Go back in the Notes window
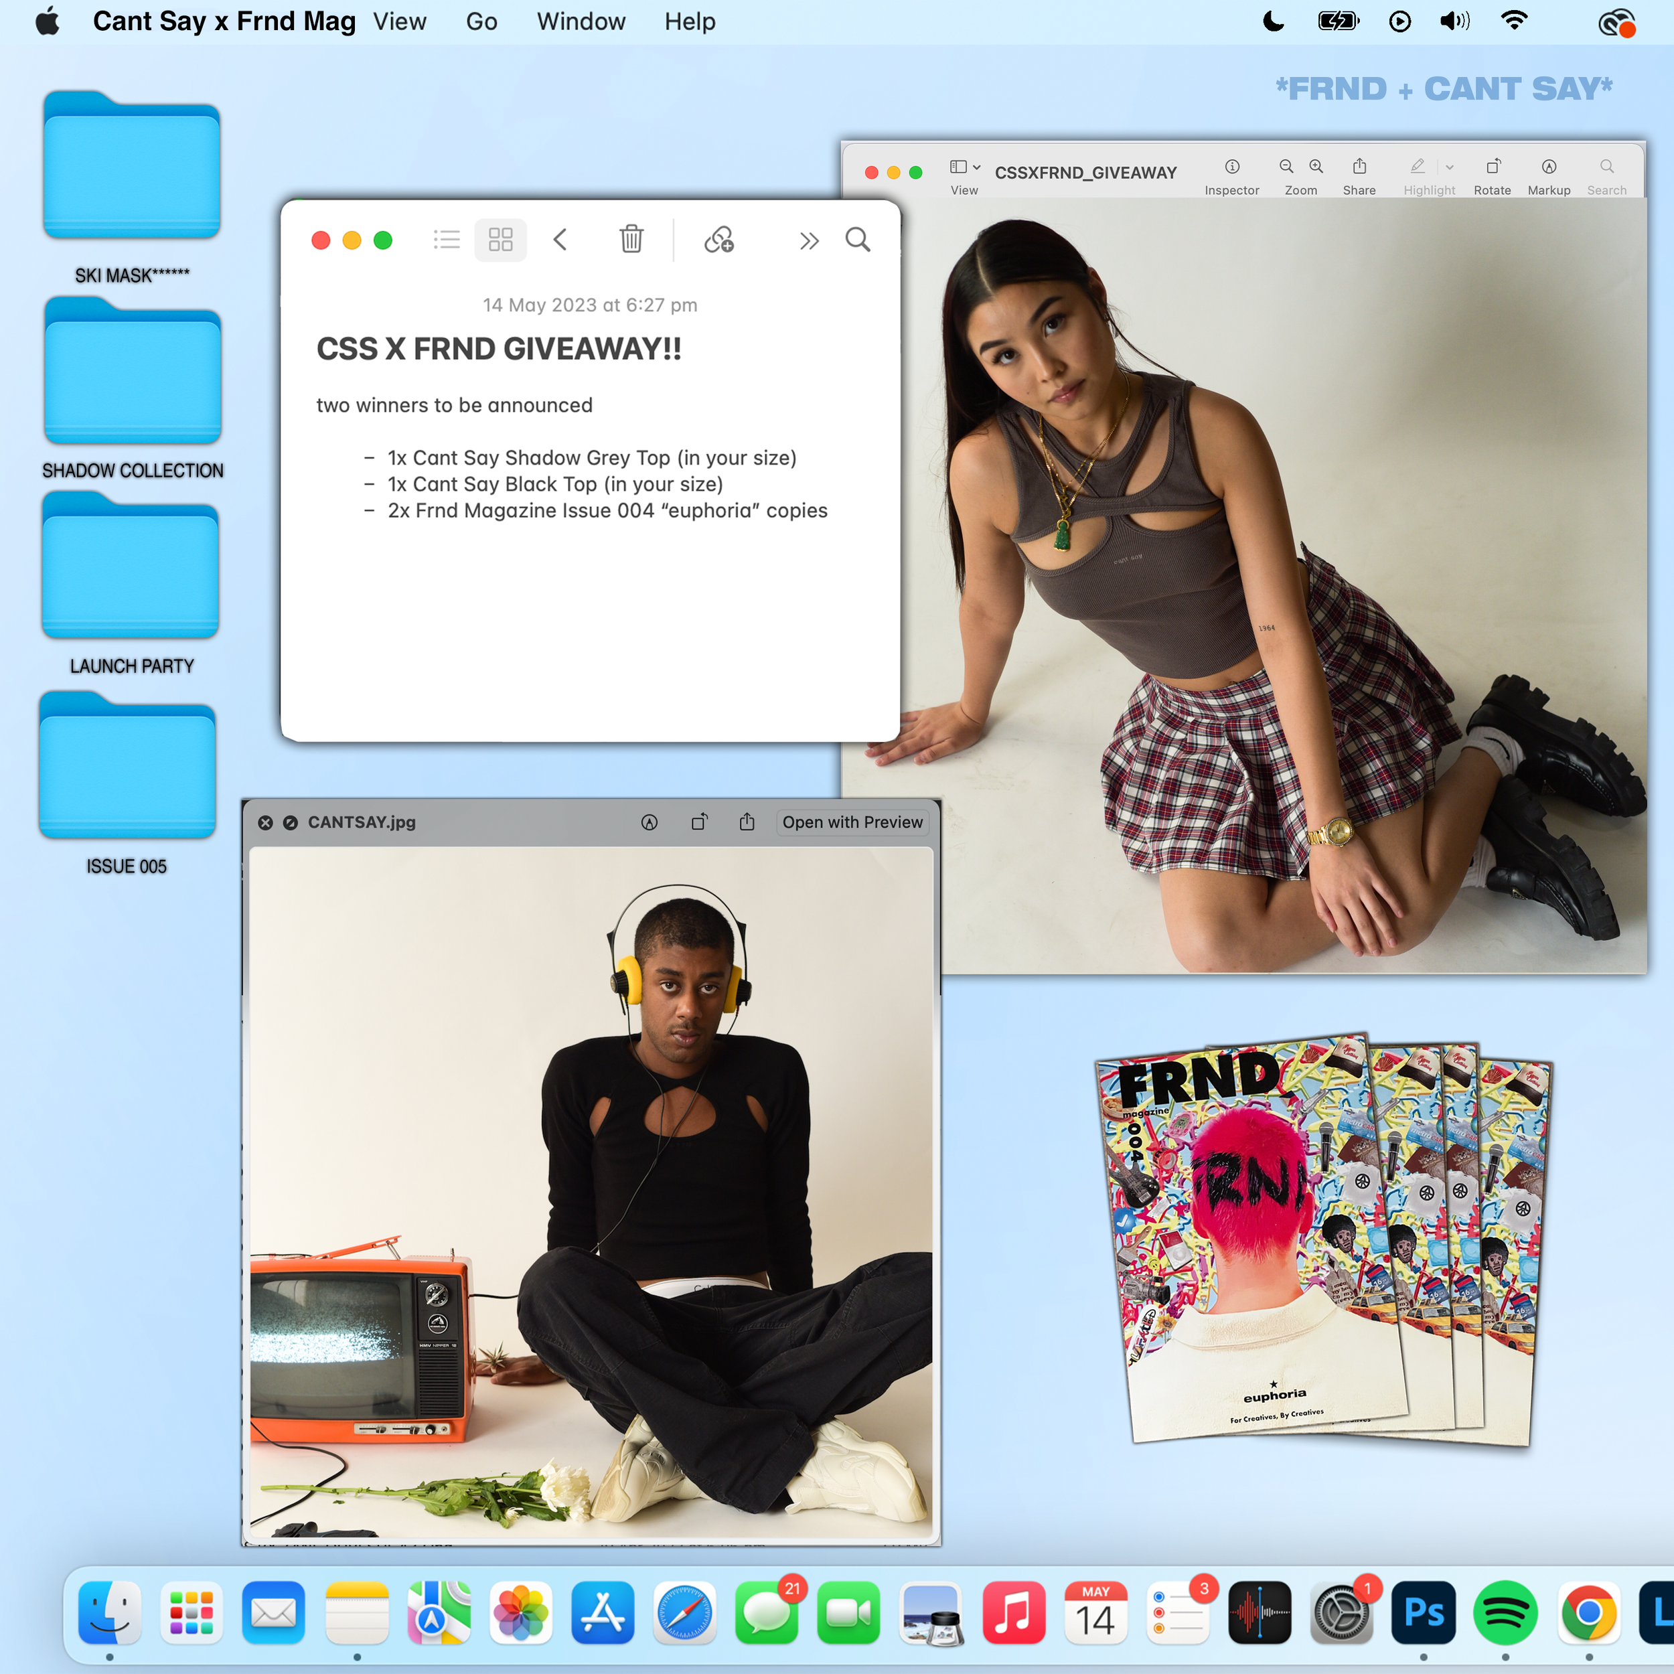The width and height of the screenshot is (1674, 1674). 560,239
